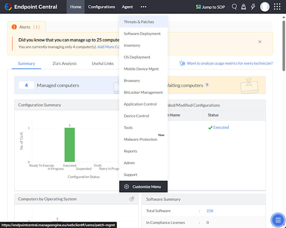The height and width of the screenshot is (228, 286).
Task: Open the apps grid launcher icon
Action: (277, 7)
